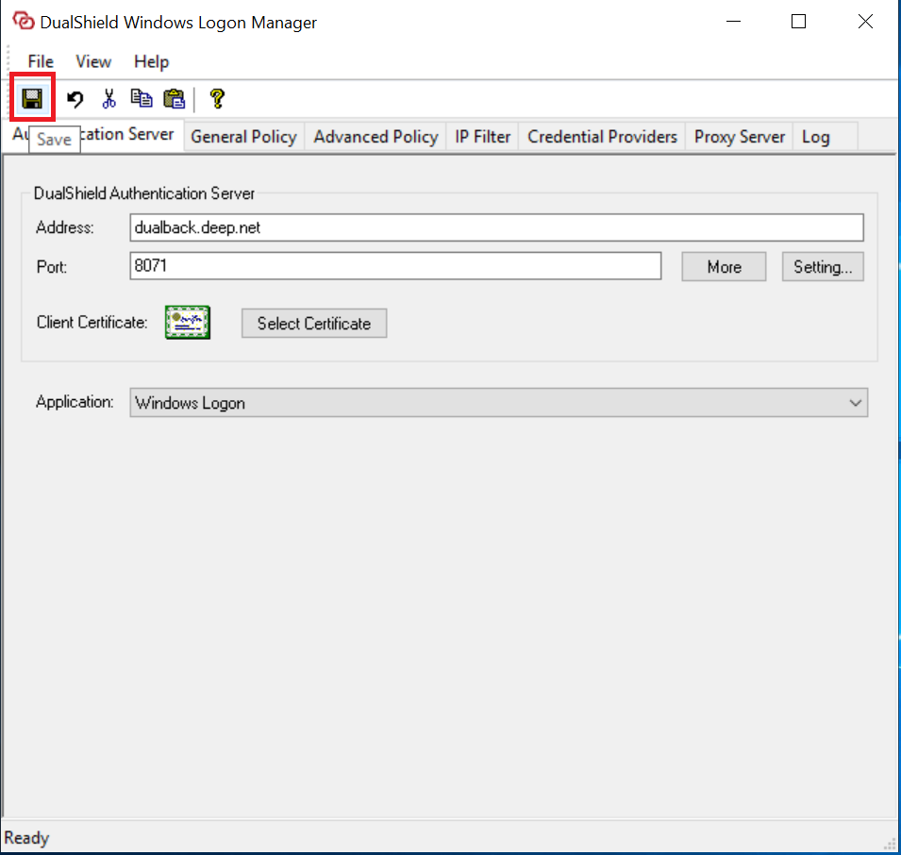This screenshot has width=901, height=855.
Task: Click the Save floppy disk icon
Action: point(32,98)
